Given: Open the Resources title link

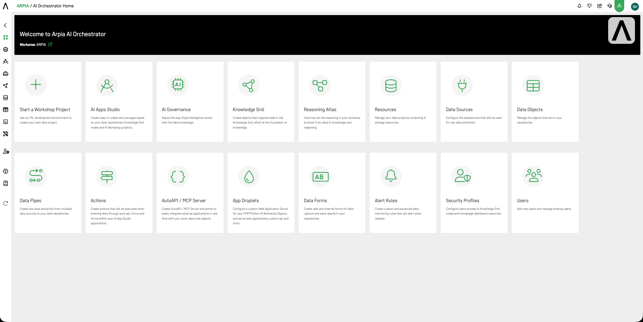Looking at the screenshot, I should (x=385, y=109).
